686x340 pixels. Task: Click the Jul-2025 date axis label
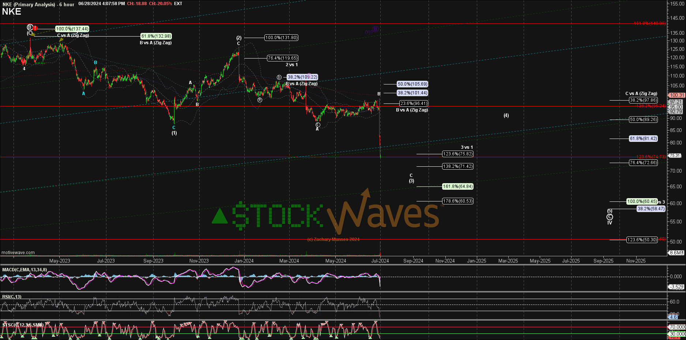click(x=571, y=261)
